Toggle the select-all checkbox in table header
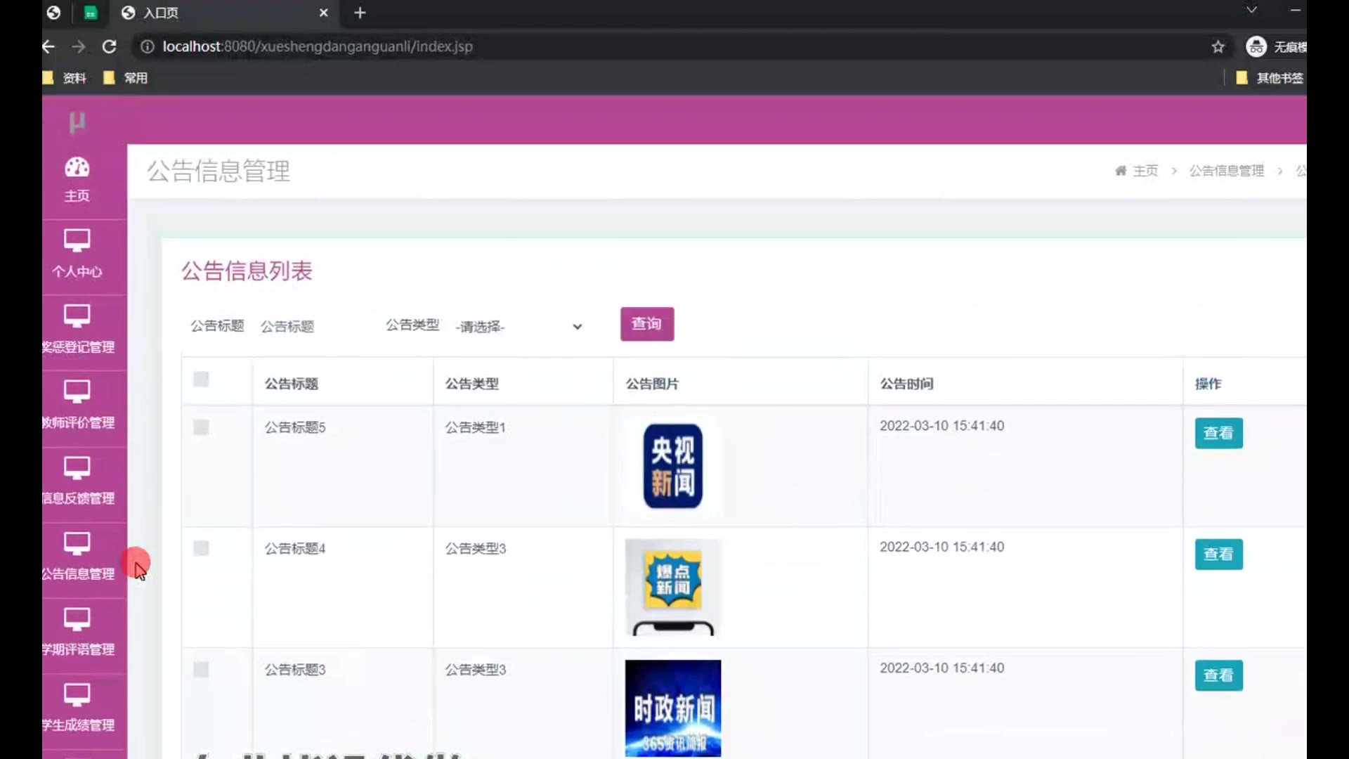The height and width of the screenshot is (759, 1349). [x=201, y=379]
